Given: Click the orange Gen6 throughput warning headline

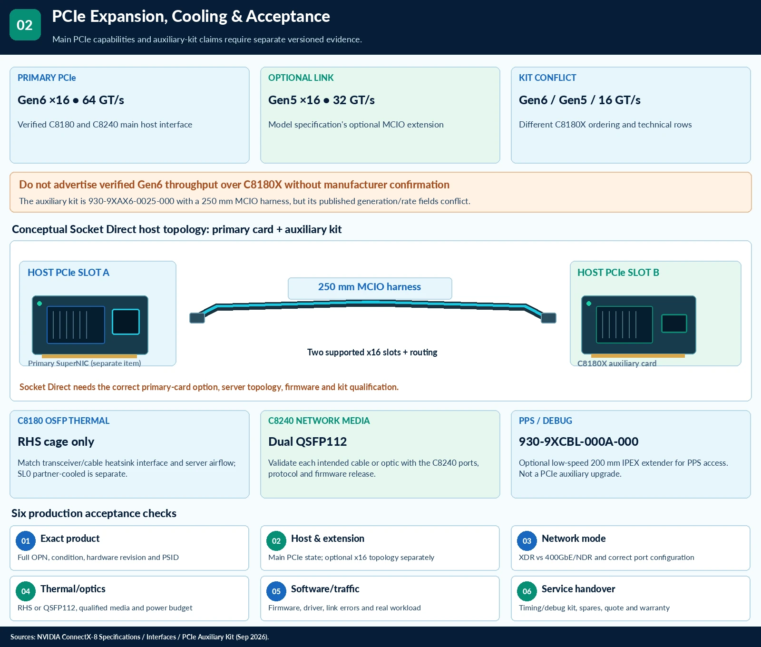Looking at the screenshot, I should coord(234,185).
